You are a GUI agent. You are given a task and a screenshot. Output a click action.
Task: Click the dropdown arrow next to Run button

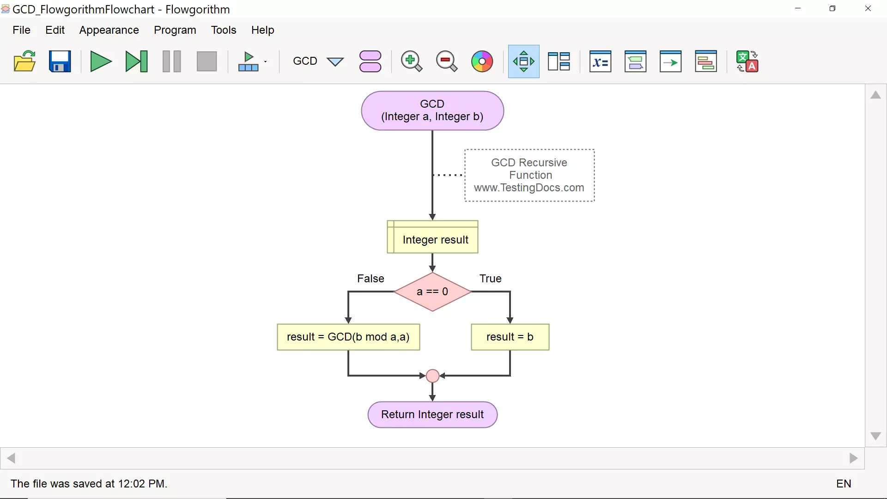click(x=265, y=61)
